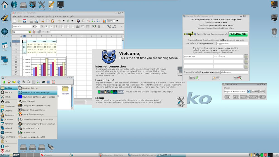Viewport: 279px width, 157px height.
Task: Open the redo history dropdown arrow
Action: (72, 21)
